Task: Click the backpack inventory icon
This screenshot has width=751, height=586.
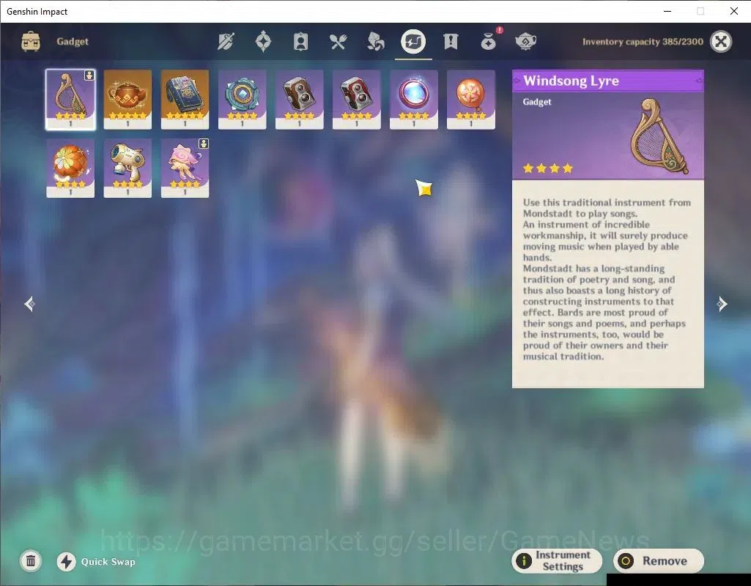Action: click(x=31, y=42)
